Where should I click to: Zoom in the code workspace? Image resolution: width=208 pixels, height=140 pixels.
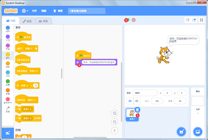point(115,113)
